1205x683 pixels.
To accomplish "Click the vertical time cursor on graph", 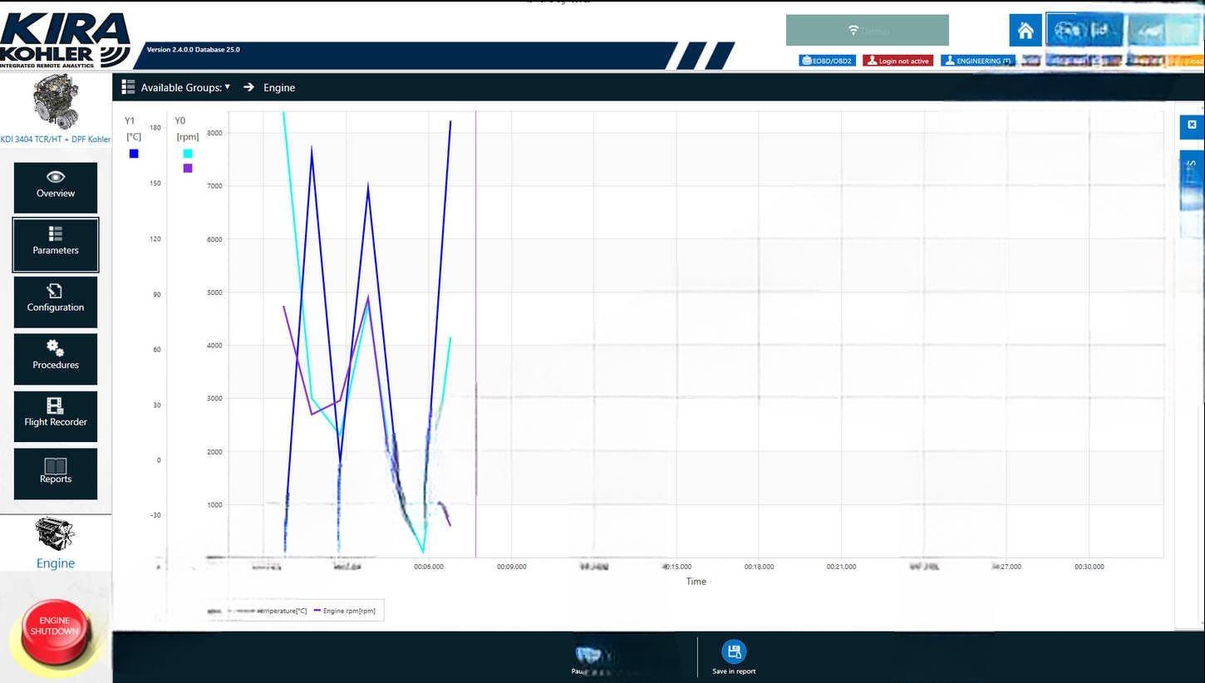I will point(476,332).
